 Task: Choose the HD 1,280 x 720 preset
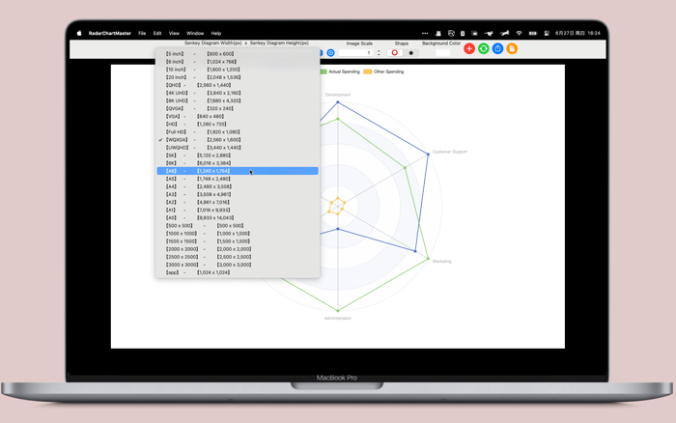tap(238, 125)
